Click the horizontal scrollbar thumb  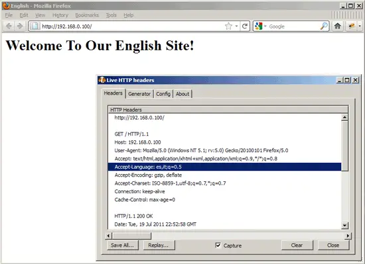tap(132, 236)
